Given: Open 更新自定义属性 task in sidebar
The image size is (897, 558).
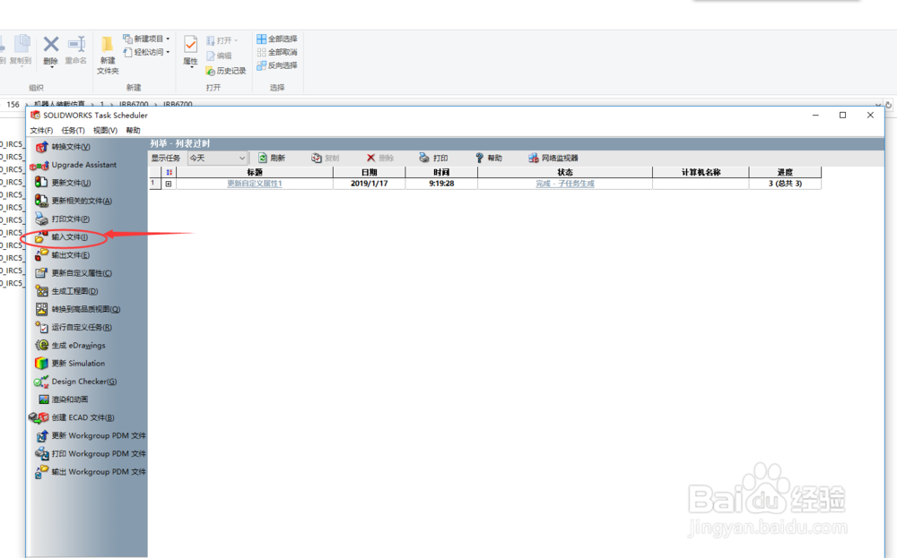Looking at the screenshot, I should click(x=74, y=273).
